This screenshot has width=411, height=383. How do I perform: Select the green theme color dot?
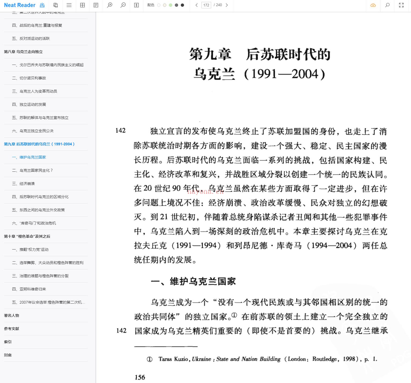(171, 5)
